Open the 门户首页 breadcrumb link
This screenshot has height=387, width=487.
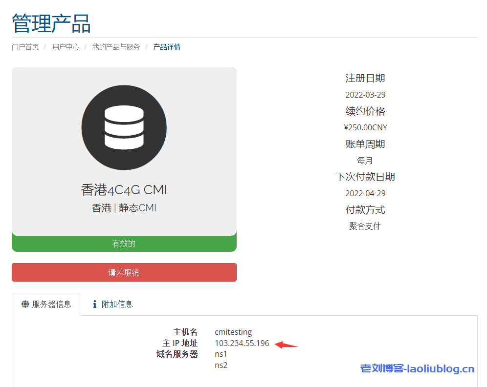coord(25,47)
